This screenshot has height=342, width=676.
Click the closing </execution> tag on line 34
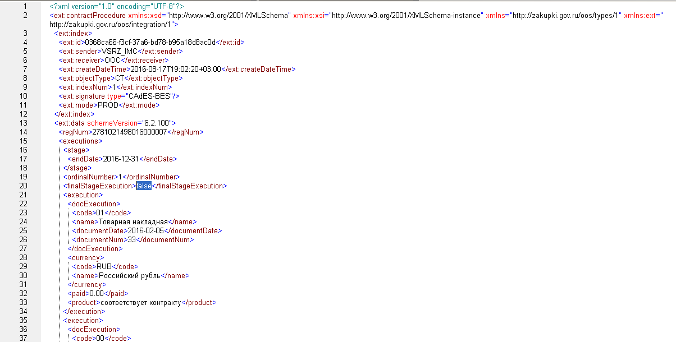pyautogui.click(x=84, y=311)
